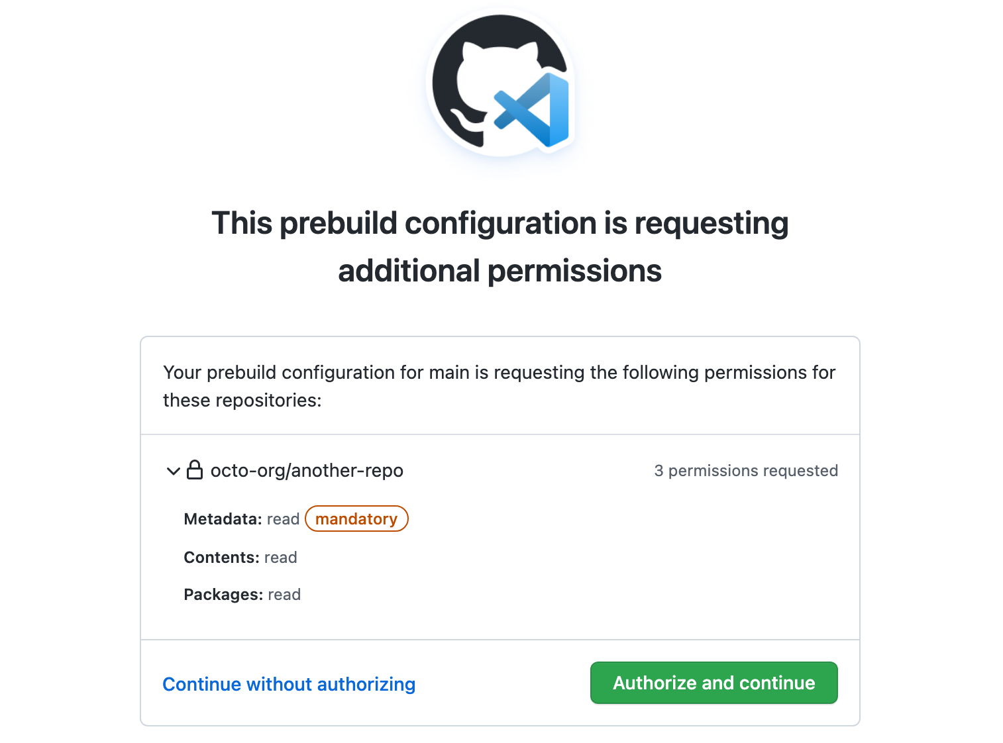The width and height of the screenshot is (1003, 743).
Task: Open Continue without authorizing link
Action: point(289,684)
